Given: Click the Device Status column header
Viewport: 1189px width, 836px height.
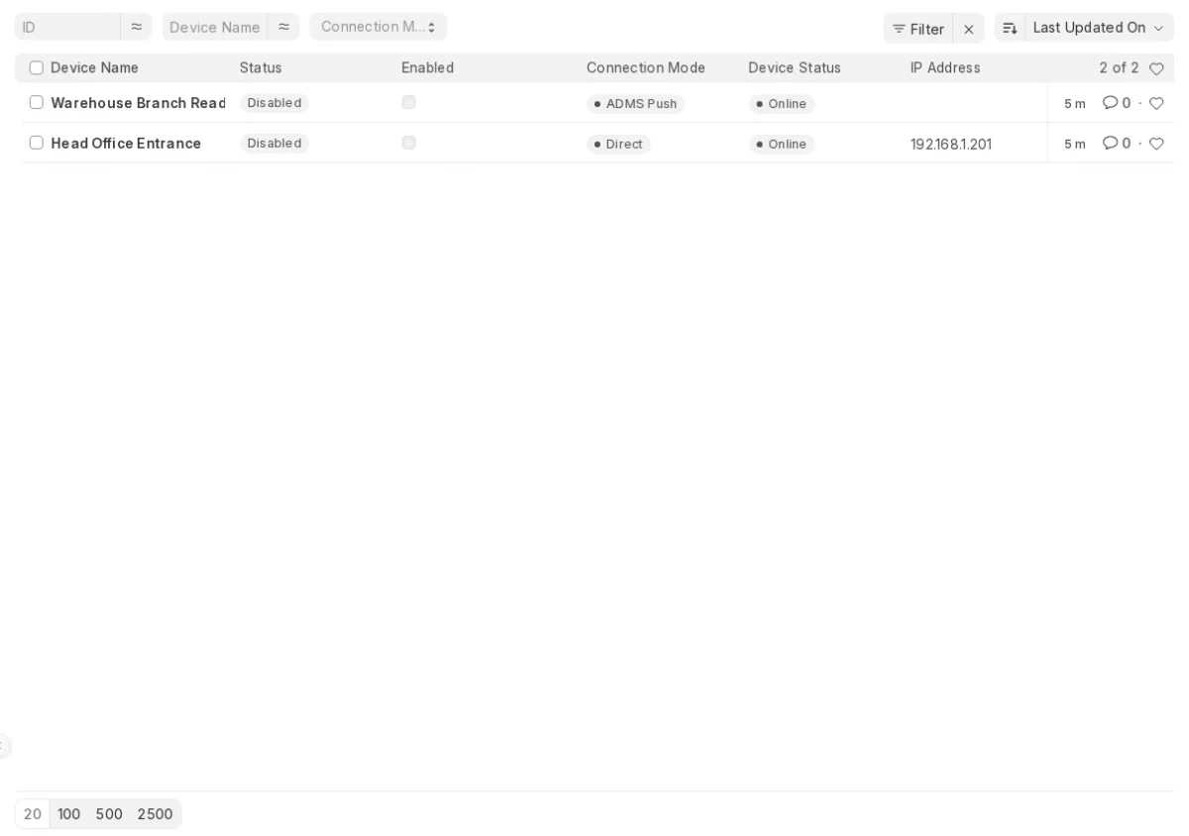Looking at the screenshot, I should click(795, 68).
